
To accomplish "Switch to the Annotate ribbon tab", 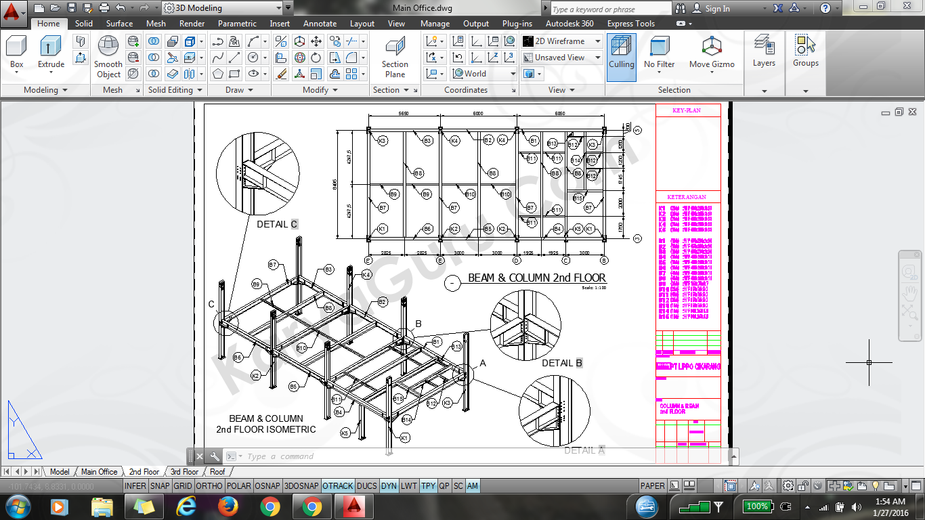I will pyautogui.click(x=320, y=24).
